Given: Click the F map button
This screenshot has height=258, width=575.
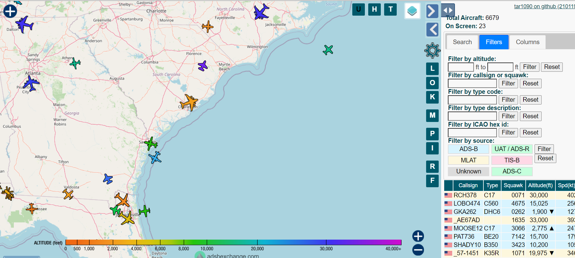Looking at the screenshot, I should click(x=432, y=181).
